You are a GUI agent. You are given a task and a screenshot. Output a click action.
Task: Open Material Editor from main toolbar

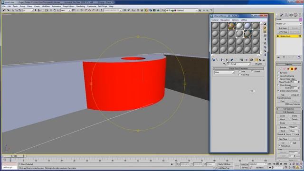[x=146, y=10]
